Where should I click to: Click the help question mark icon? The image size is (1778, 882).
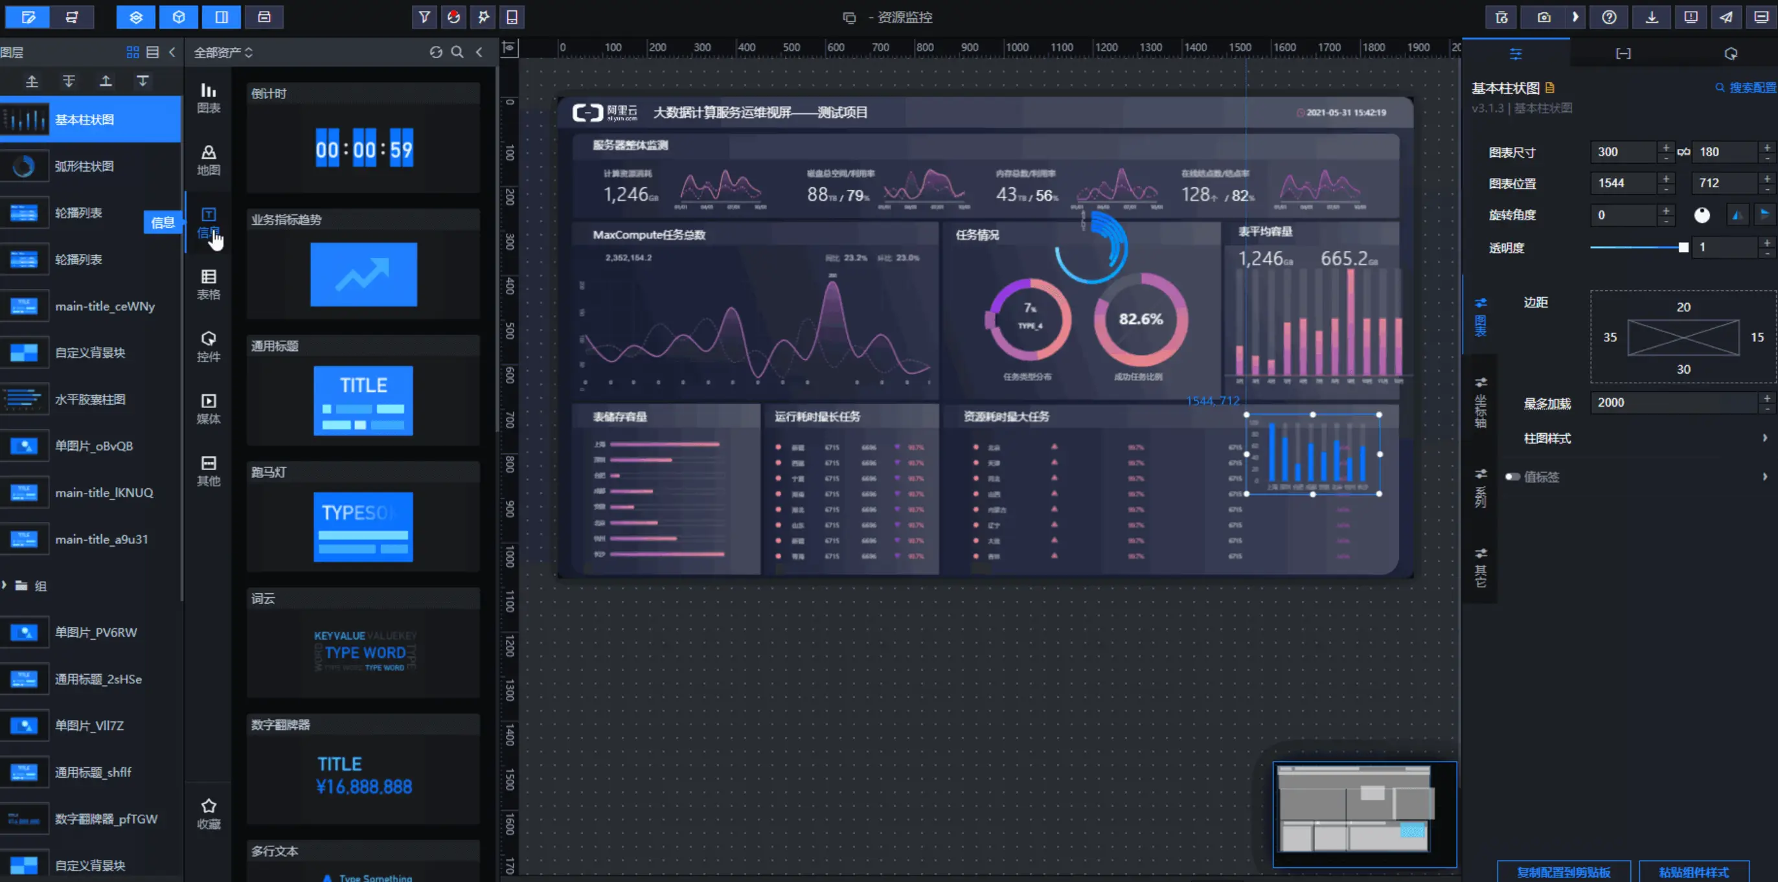(1608, 17)
